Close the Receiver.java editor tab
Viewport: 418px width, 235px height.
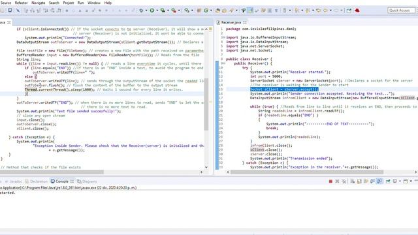pyautogui.click(x=245, y=22)
